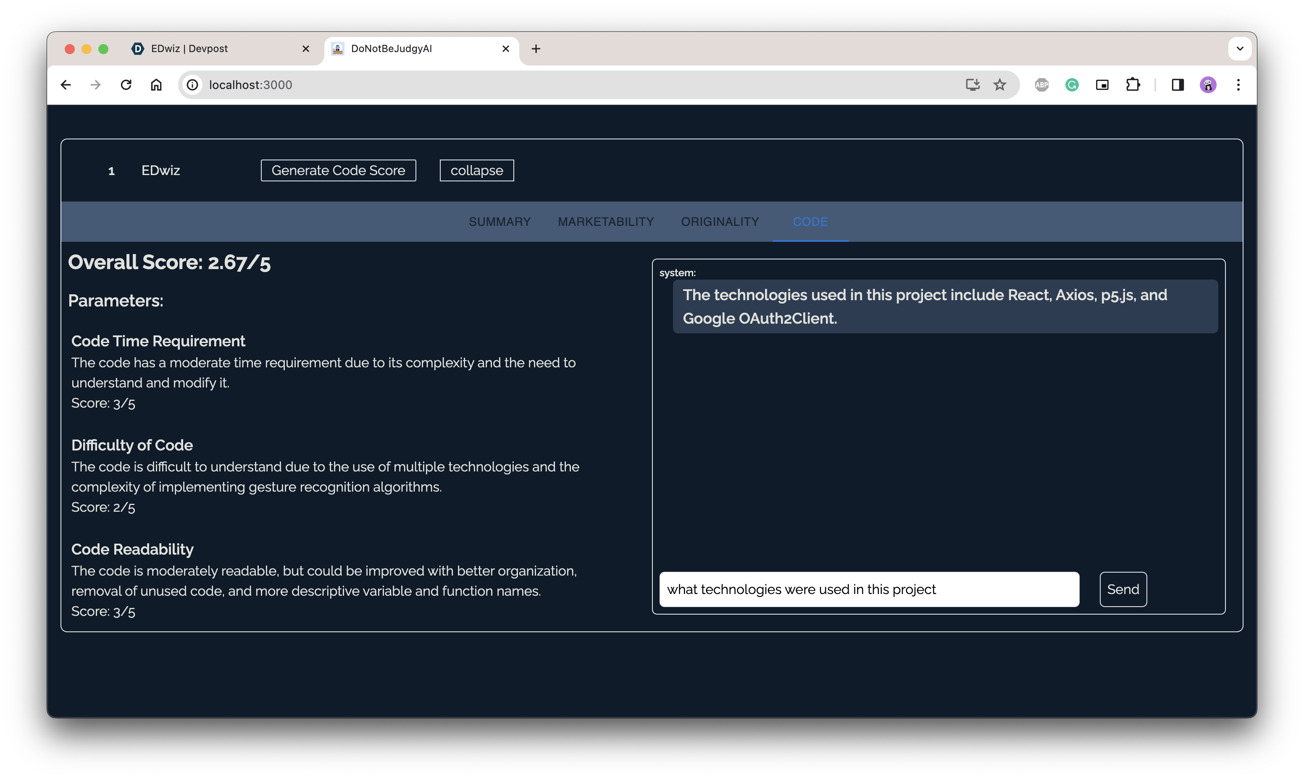Open a new browser tab
The width and height of the screenshot is (1304, 780).
536,49
